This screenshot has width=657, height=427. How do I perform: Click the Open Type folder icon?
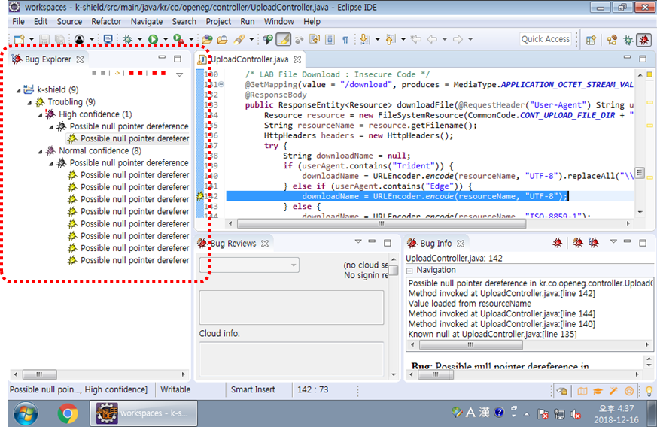[206, 39]
